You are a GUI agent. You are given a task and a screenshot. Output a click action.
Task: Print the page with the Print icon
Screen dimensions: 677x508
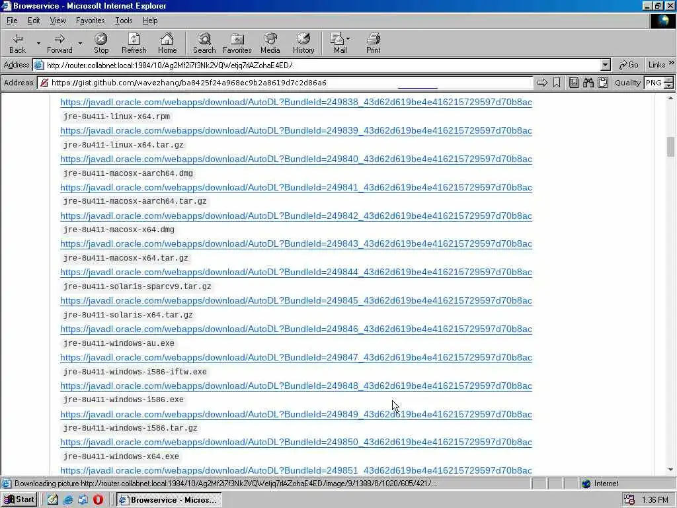374,43
